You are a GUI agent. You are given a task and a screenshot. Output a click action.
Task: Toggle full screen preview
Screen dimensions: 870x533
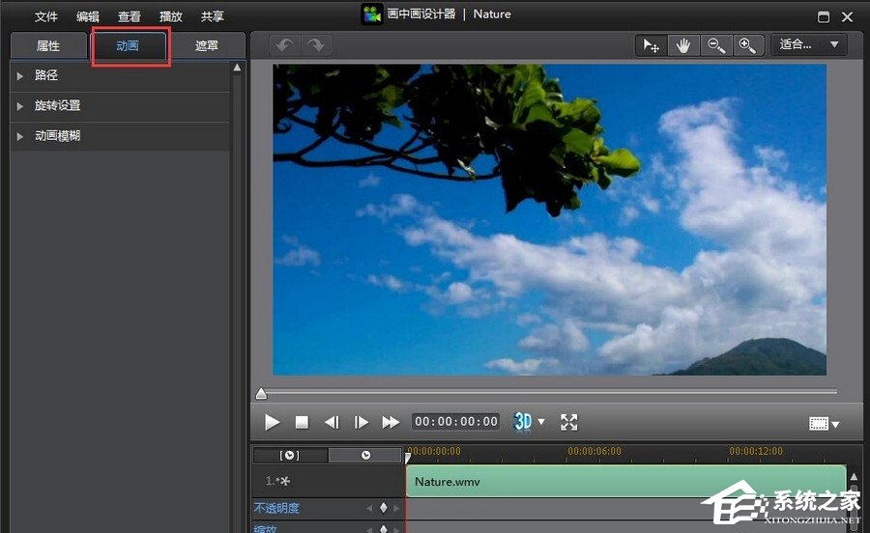click(569, 422)
